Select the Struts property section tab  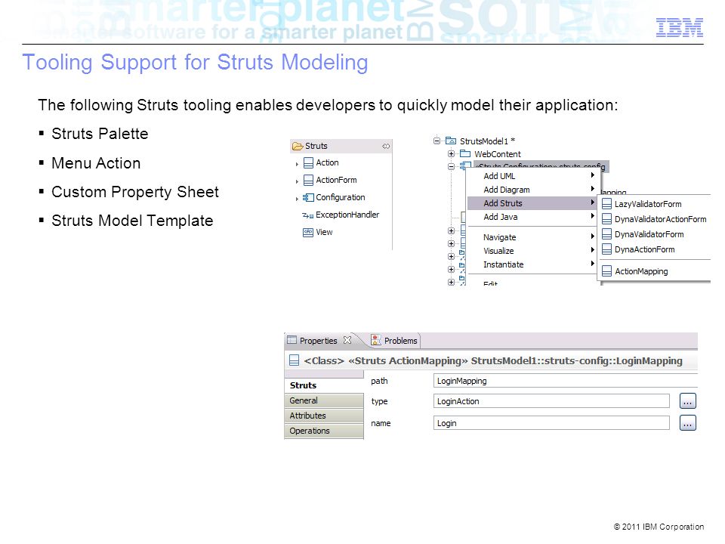click(324, 385)
